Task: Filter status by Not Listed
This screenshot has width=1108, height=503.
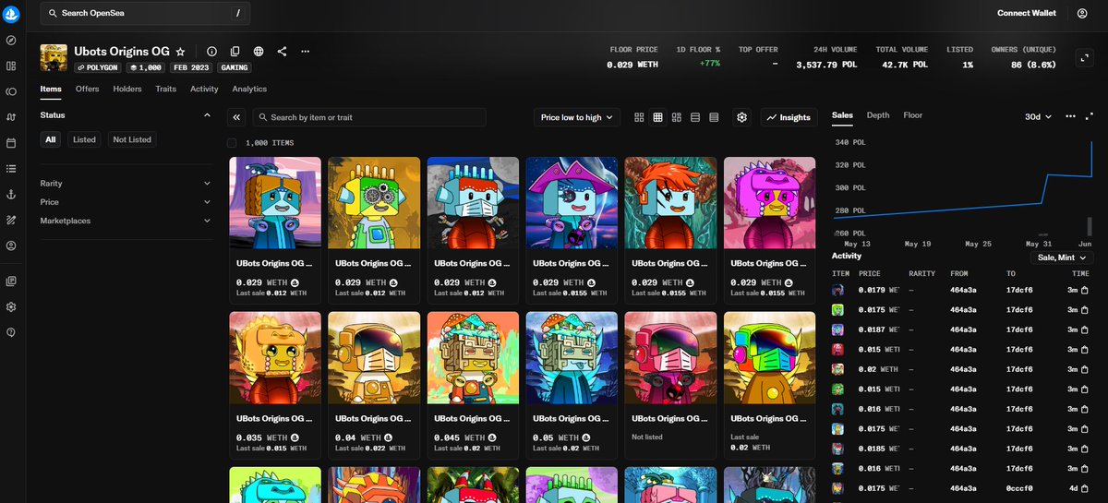Action: (131, 139)
